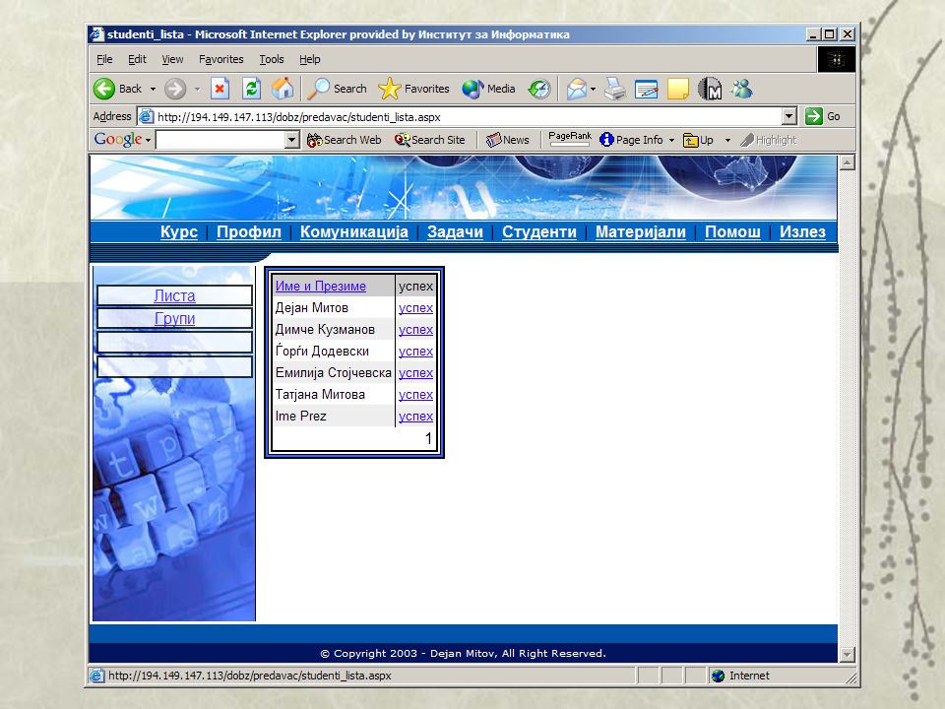Open успех link for Татјана Митова
The image size is (945, 709).
415,395
